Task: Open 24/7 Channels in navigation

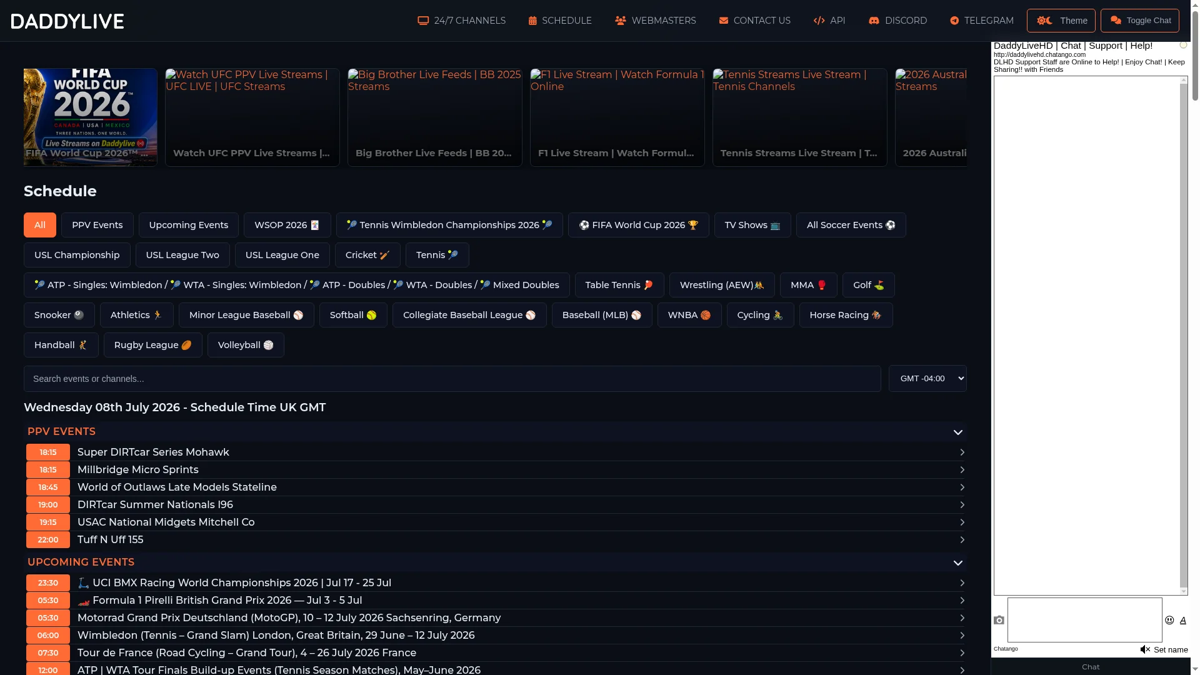Action: 462,21
